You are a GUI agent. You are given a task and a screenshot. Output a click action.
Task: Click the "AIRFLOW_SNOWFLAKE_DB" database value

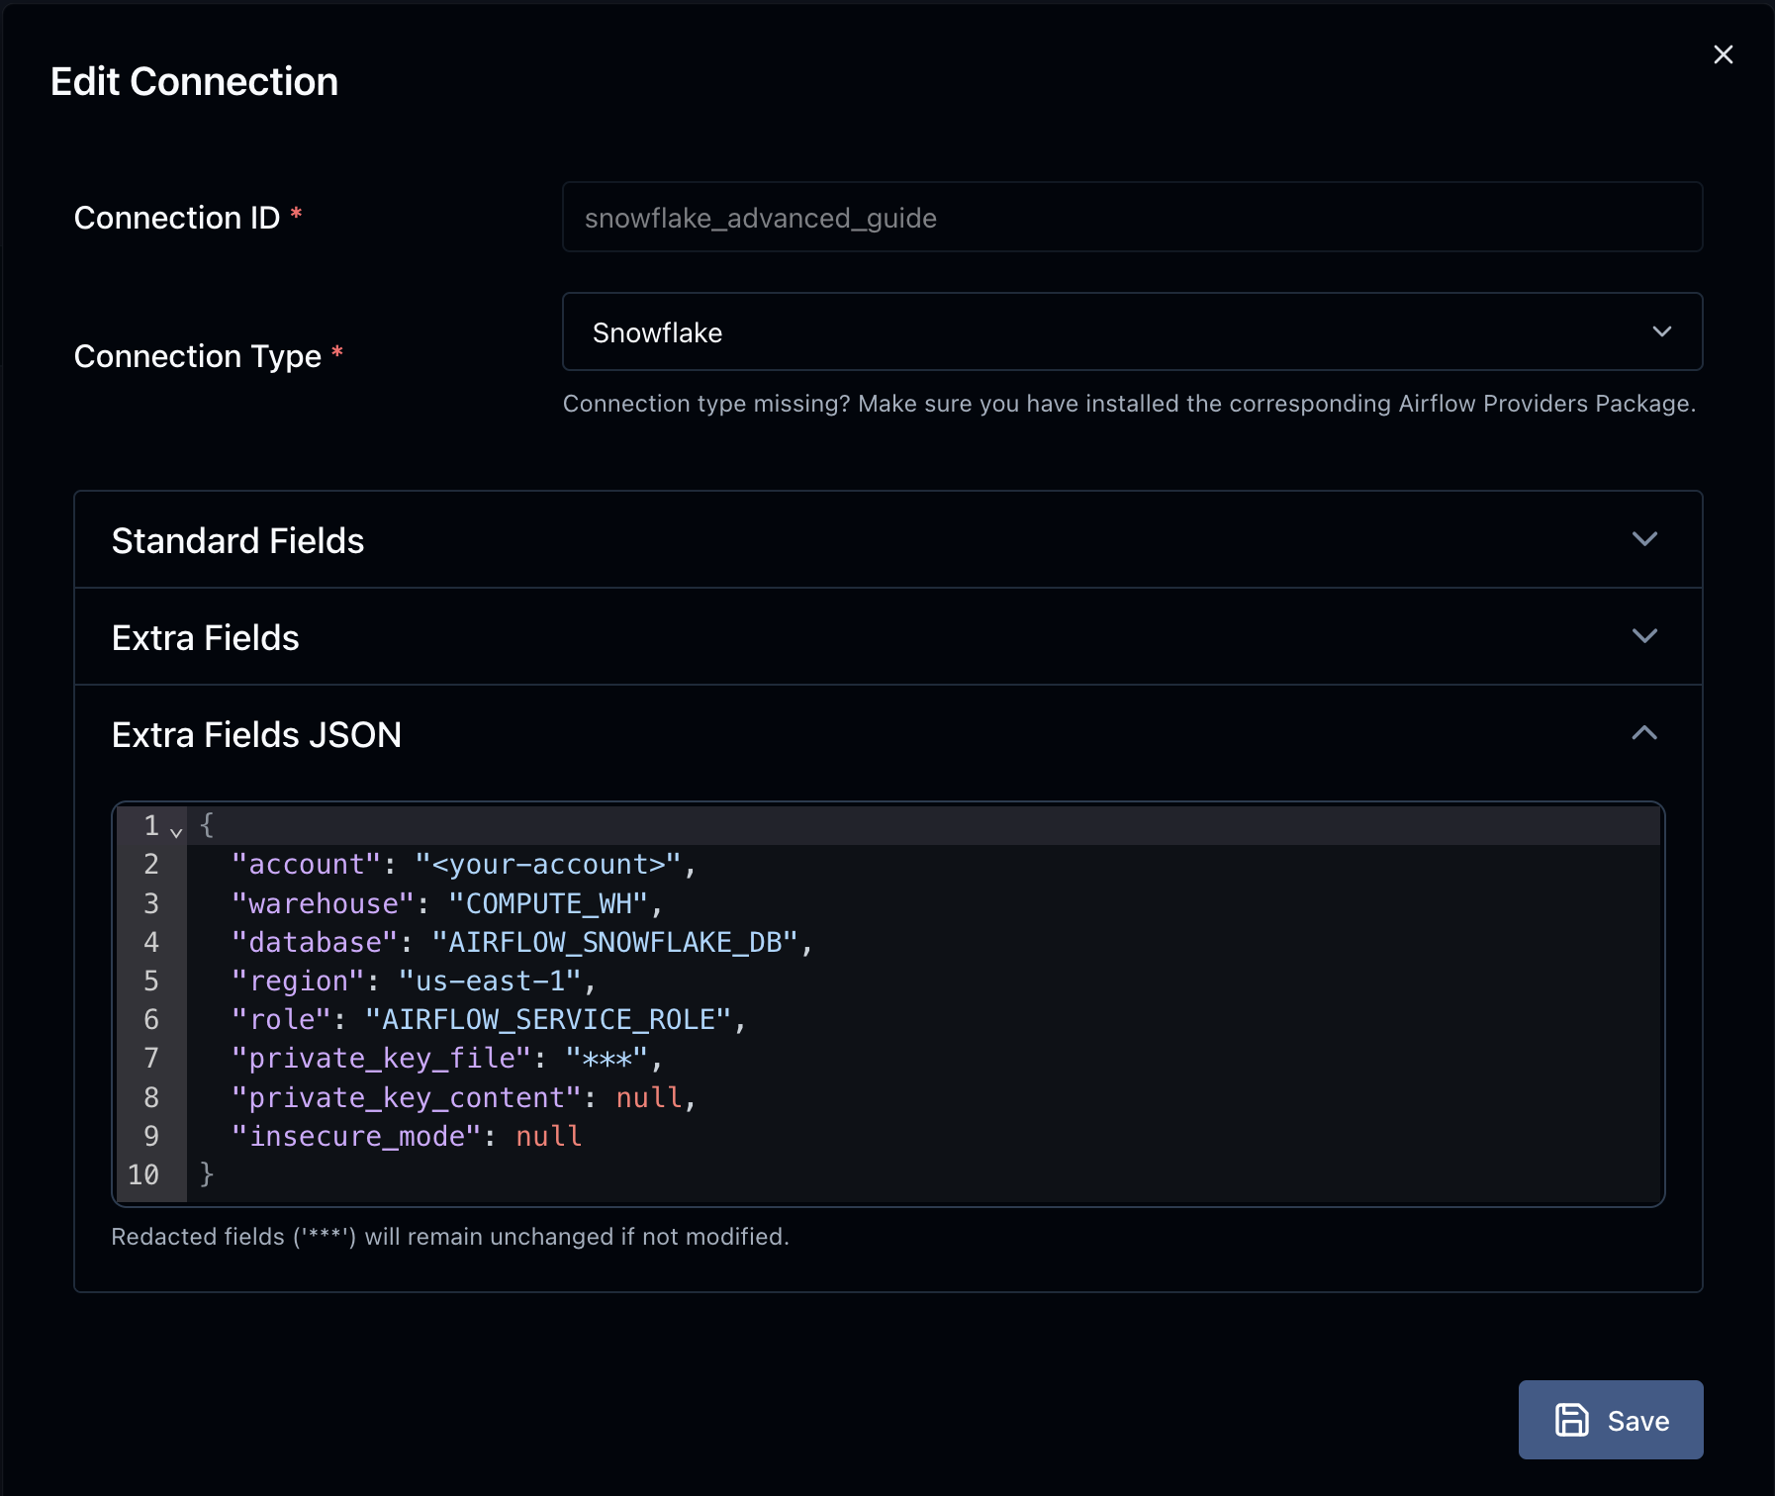pos(614,942)
